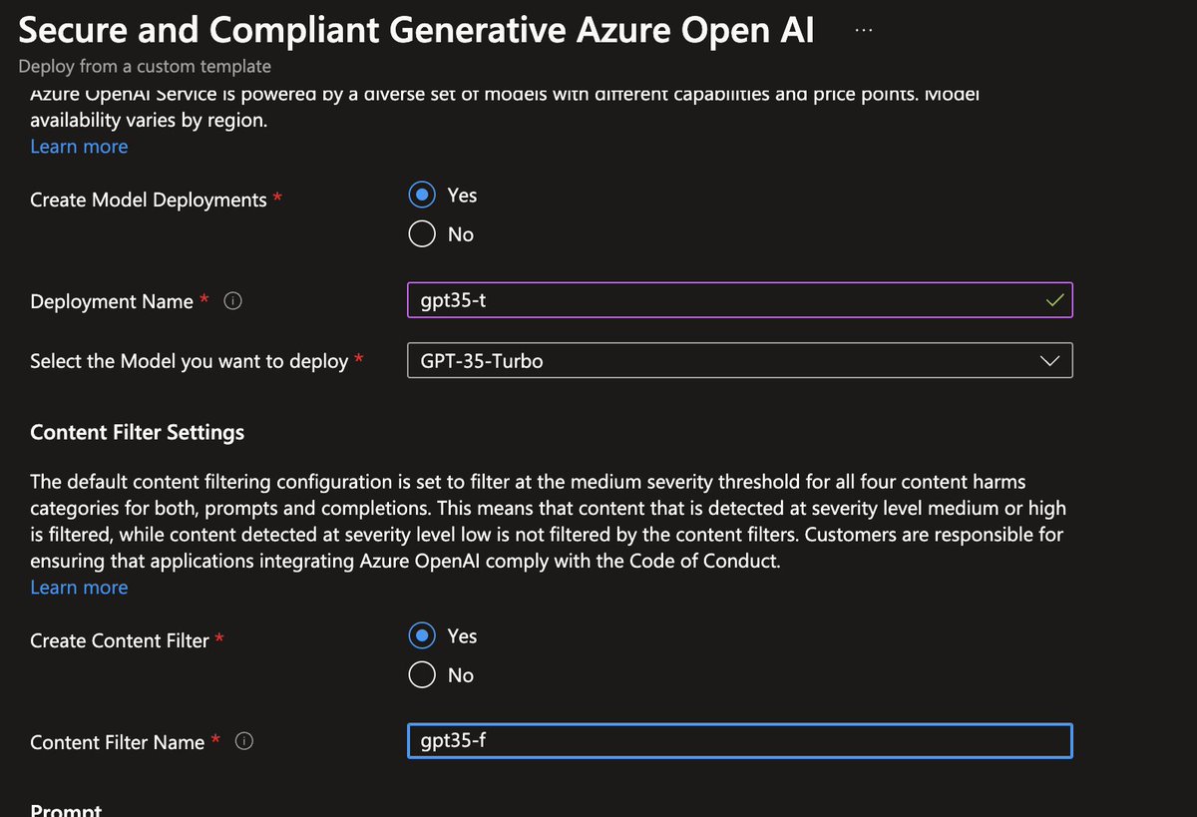Open the GPT-35-Turbo model dropdown
Image resolution: width=1197 pixels, height=817 pixels.
pos(739,360)
